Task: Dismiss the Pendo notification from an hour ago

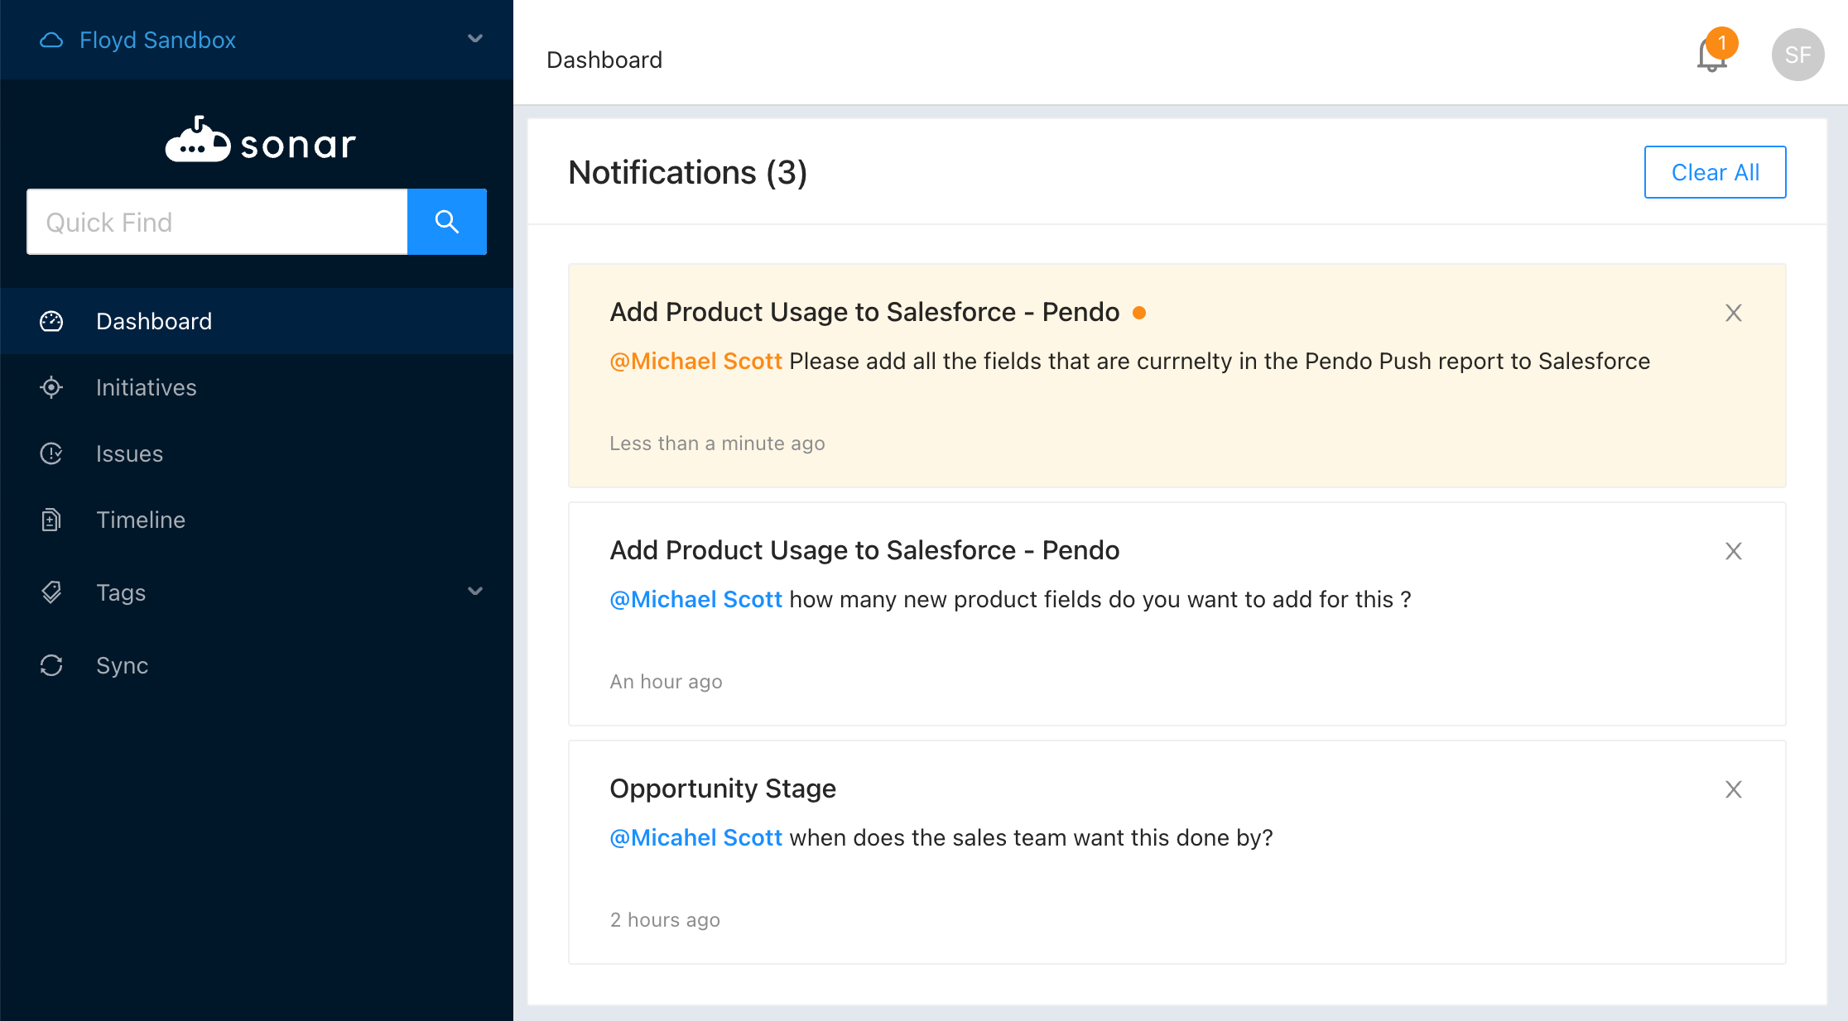Action: 1733,551
